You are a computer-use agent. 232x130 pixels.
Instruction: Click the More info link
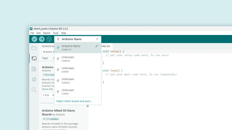coord(47,89)
